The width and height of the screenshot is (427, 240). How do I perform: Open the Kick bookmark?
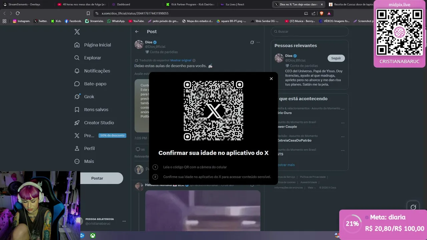click(x=56, y=21)
